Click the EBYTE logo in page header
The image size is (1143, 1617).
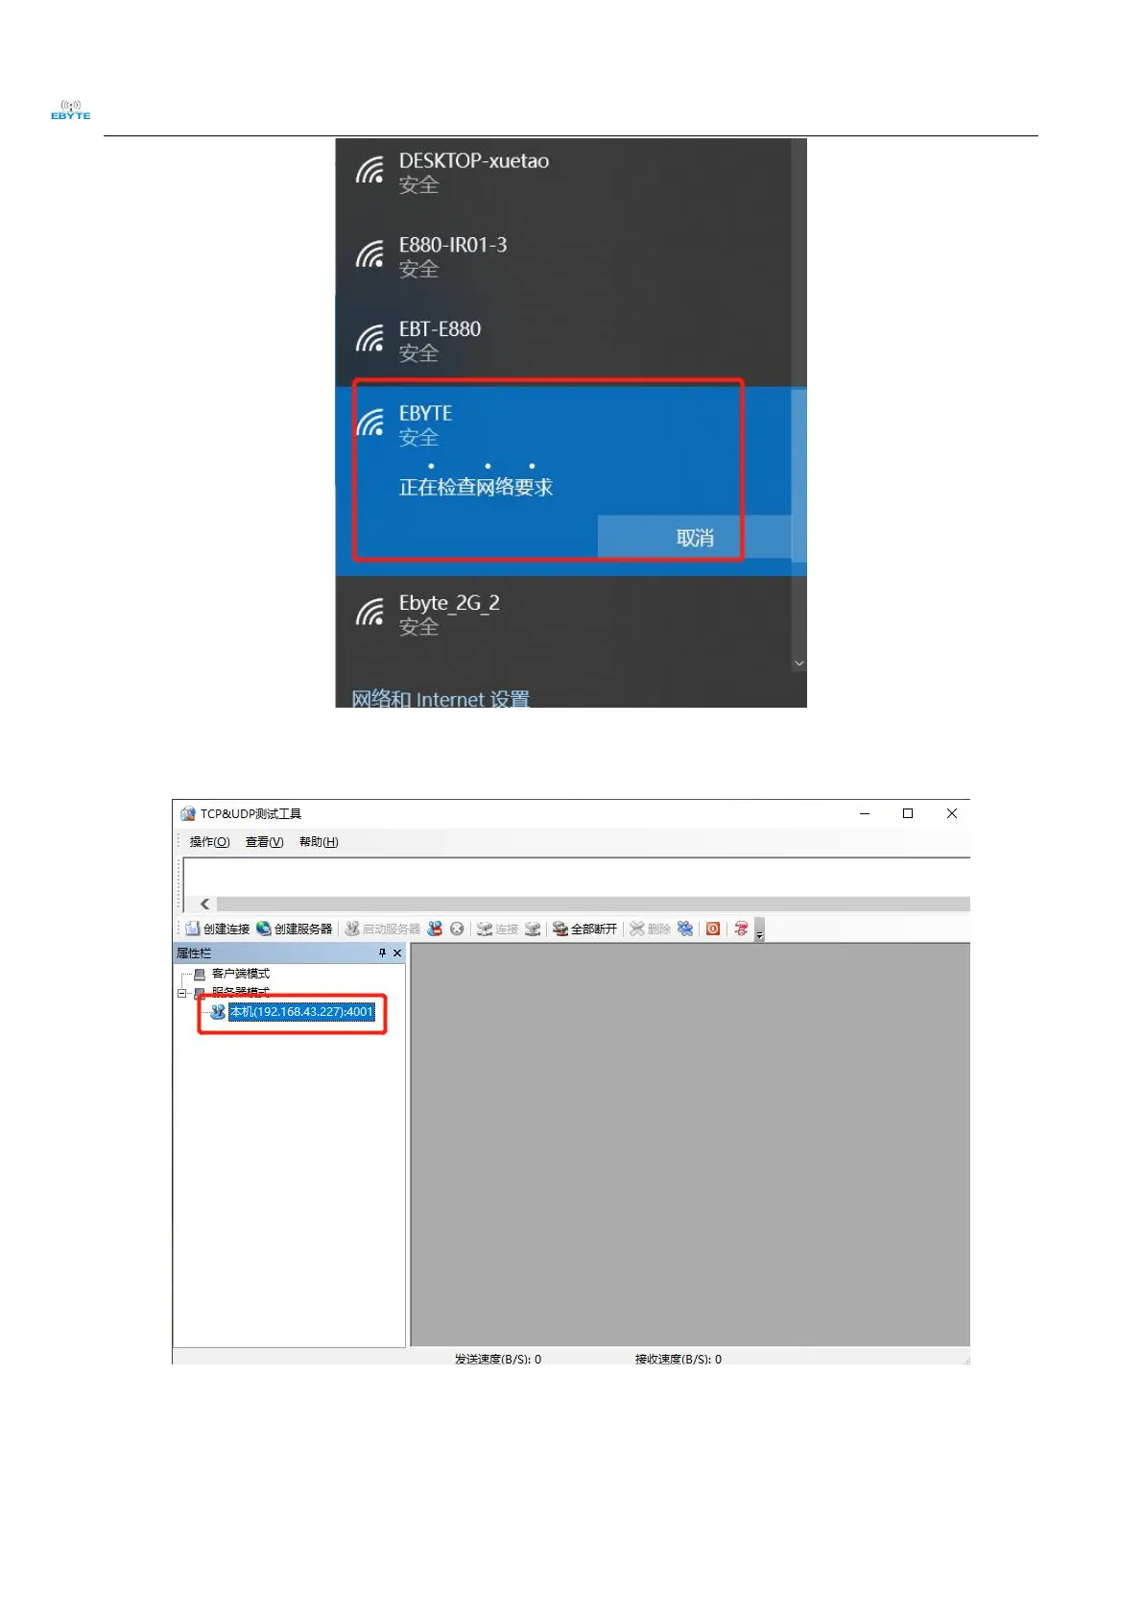point(70,109)
